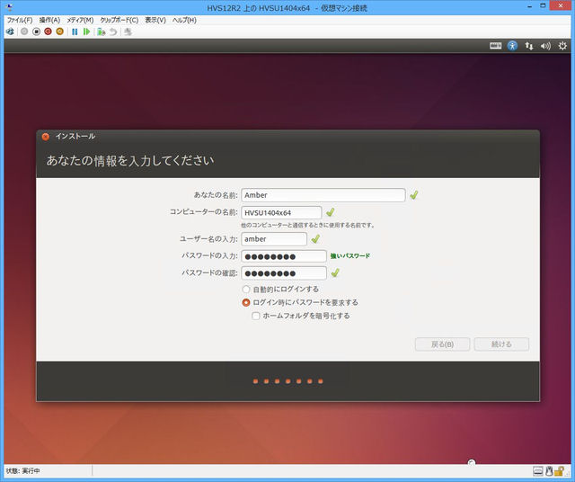Open the ヘルプ(H) menu

(184, 20)
